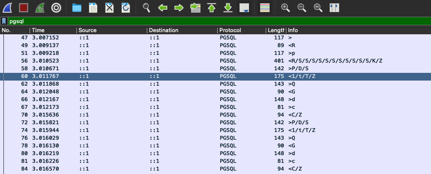Go forward to the next packet

179,7
